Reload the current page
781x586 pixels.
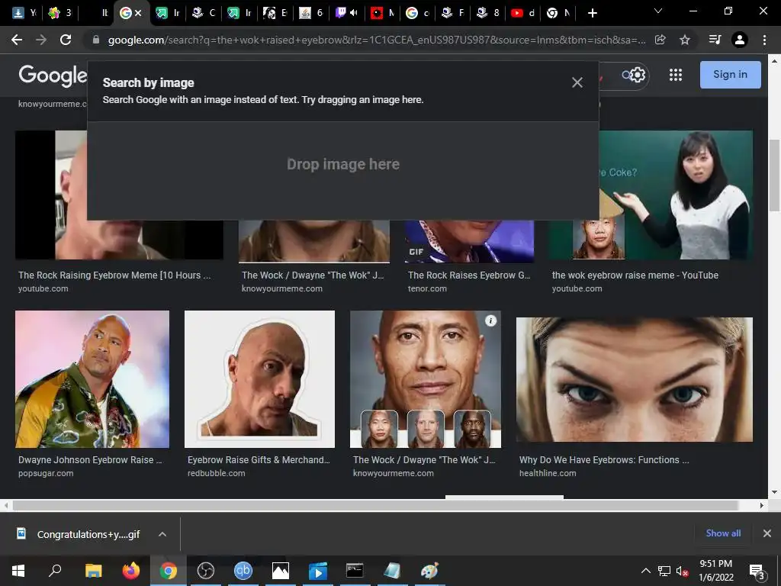(66, 40)
